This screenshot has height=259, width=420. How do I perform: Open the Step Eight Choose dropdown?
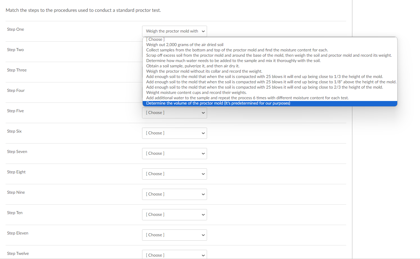point(174,174)
